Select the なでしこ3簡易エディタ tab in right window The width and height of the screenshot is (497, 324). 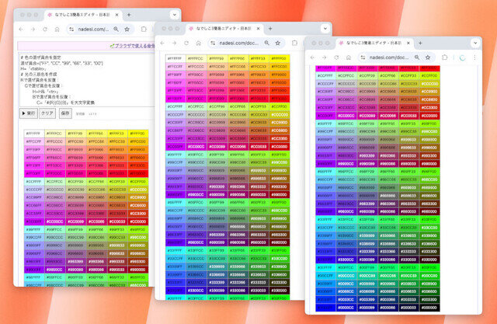click(374, 43)
